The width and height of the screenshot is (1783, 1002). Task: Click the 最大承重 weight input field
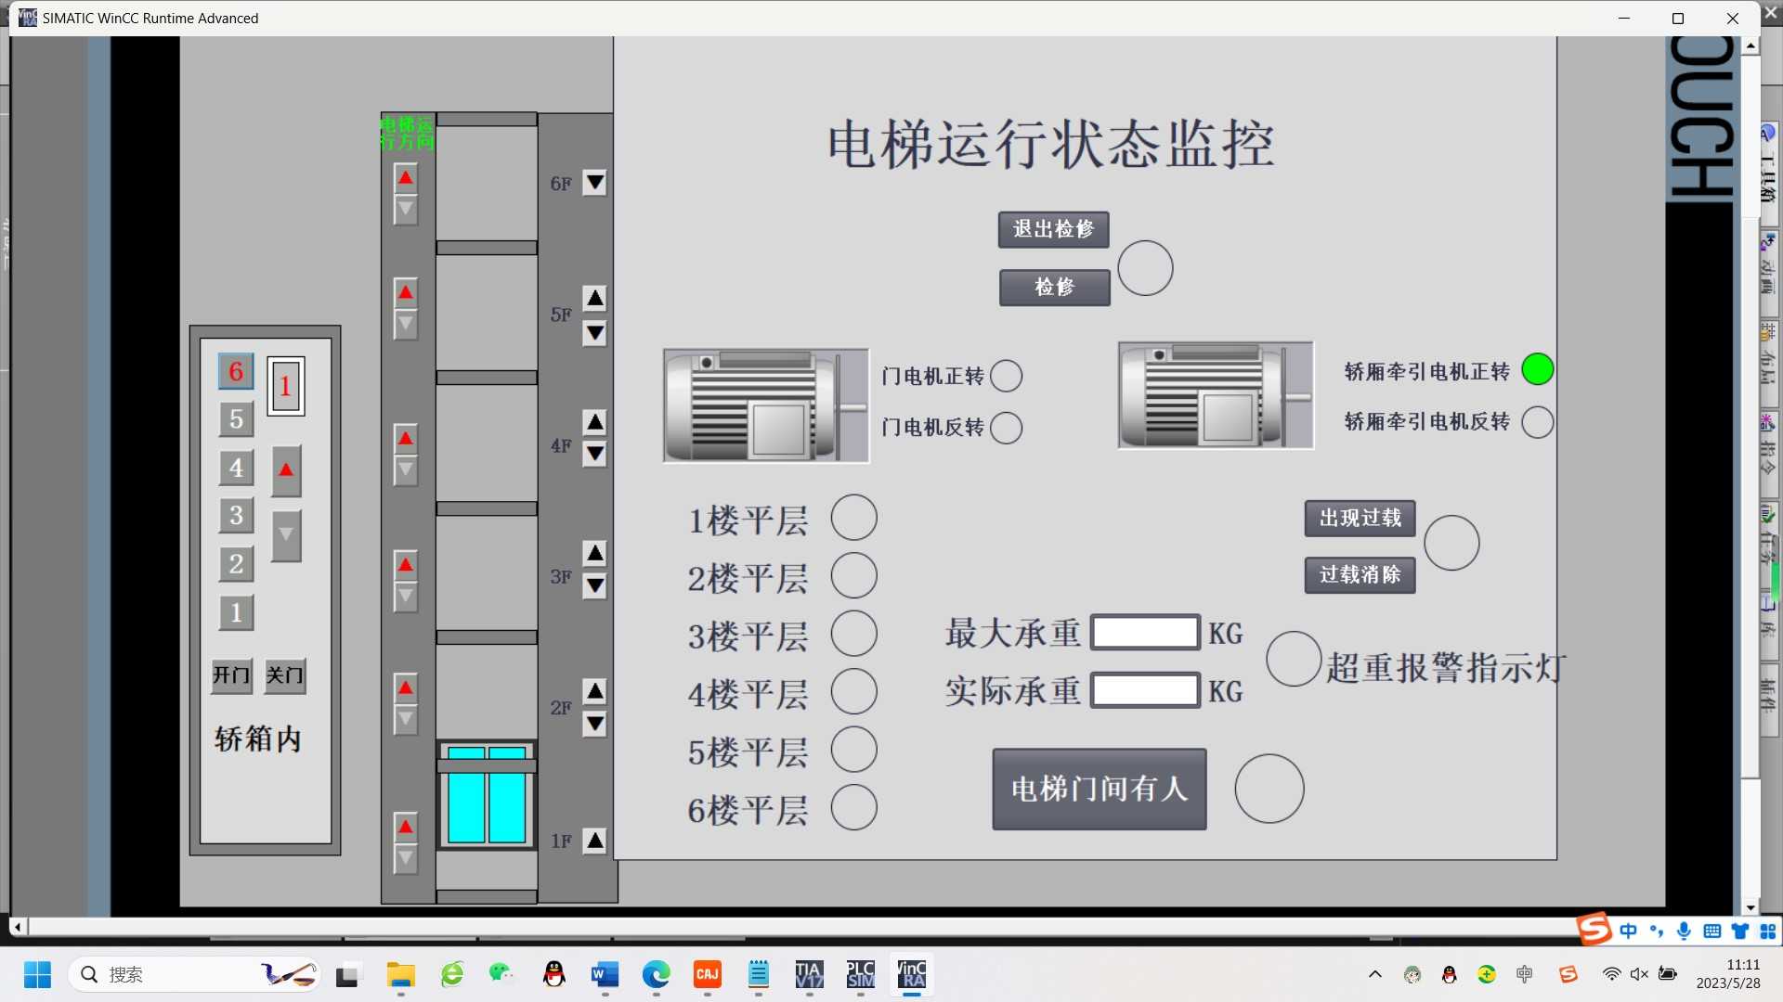point(1145,632)
